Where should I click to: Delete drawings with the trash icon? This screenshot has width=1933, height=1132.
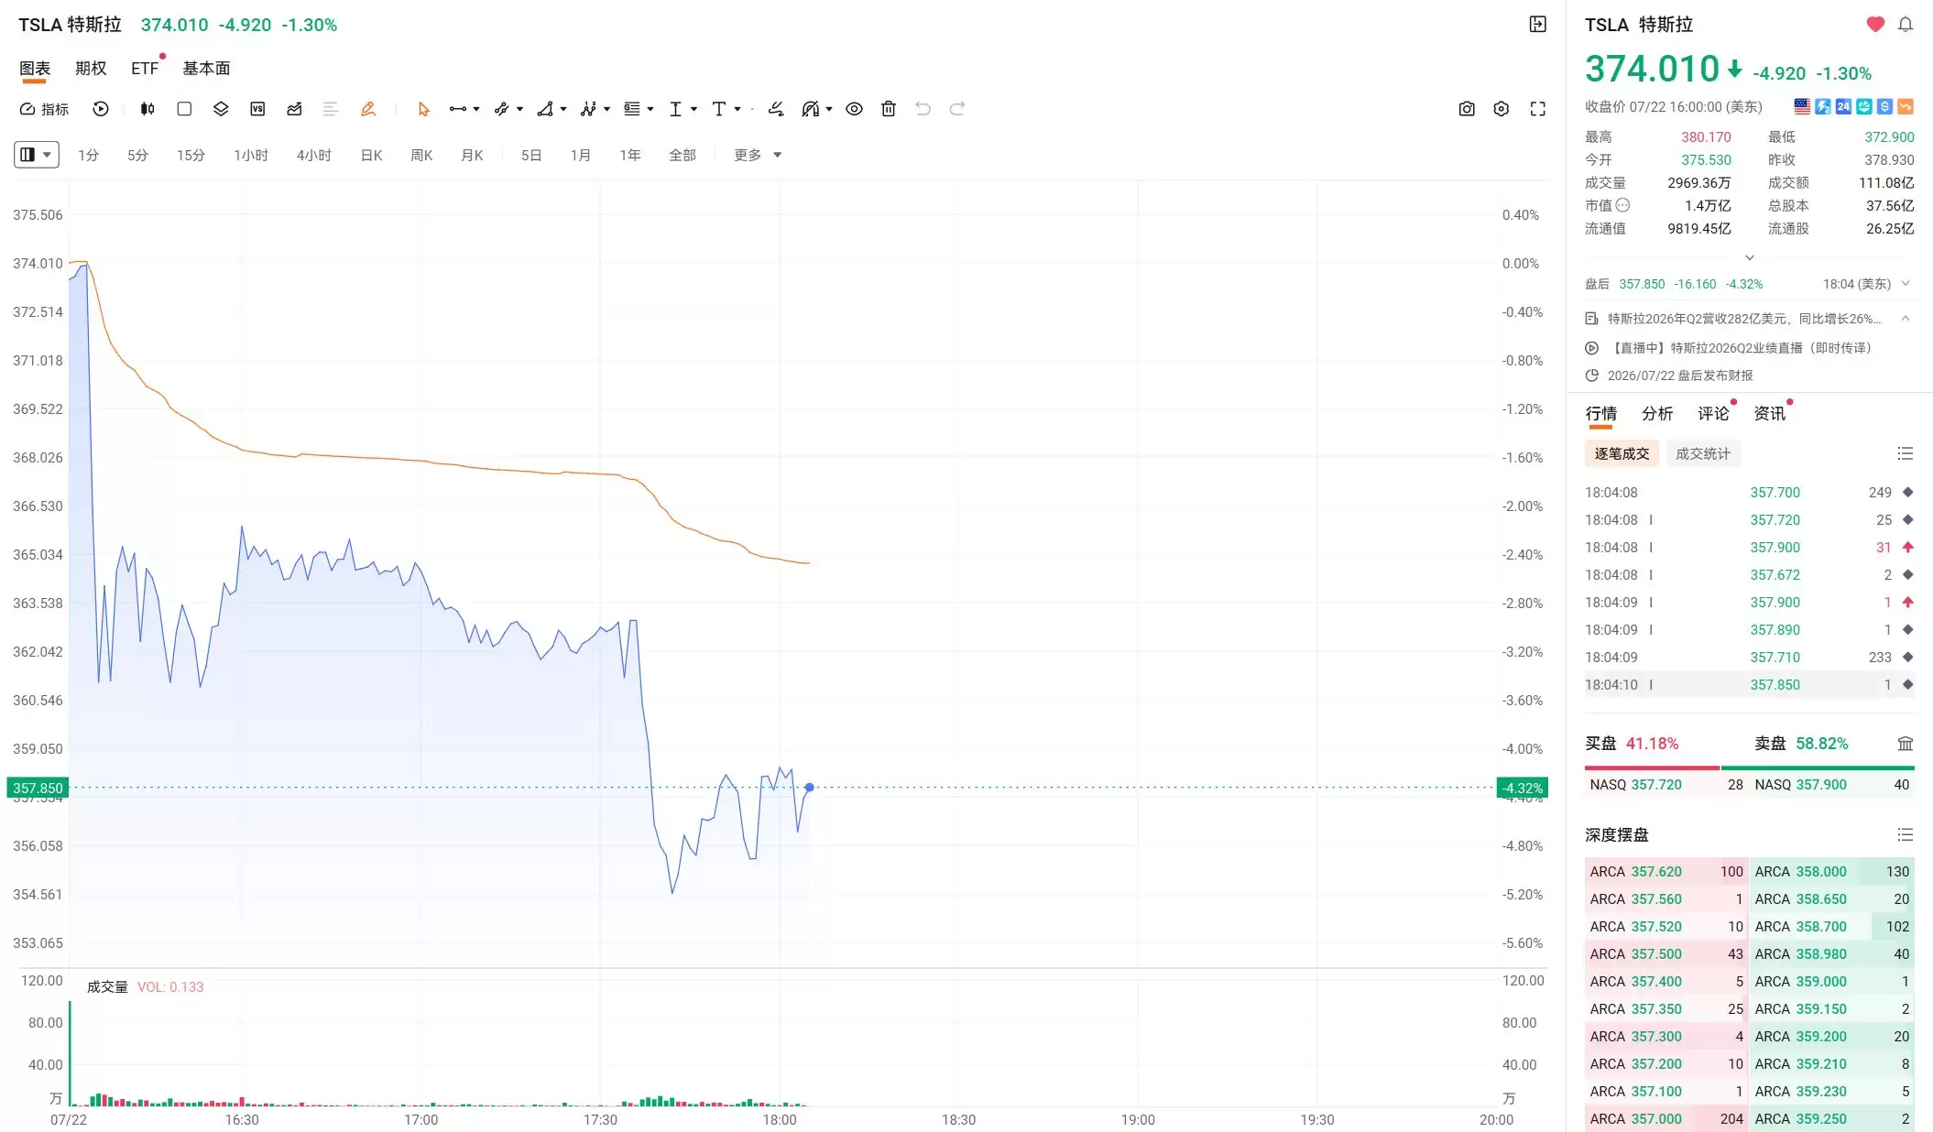[889, 109]
